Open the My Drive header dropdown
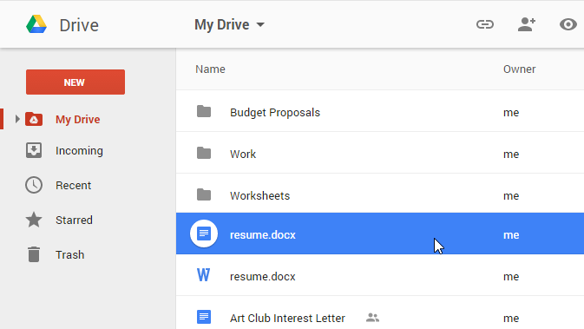This screenshot has height=329, width=584. (229, 25)
